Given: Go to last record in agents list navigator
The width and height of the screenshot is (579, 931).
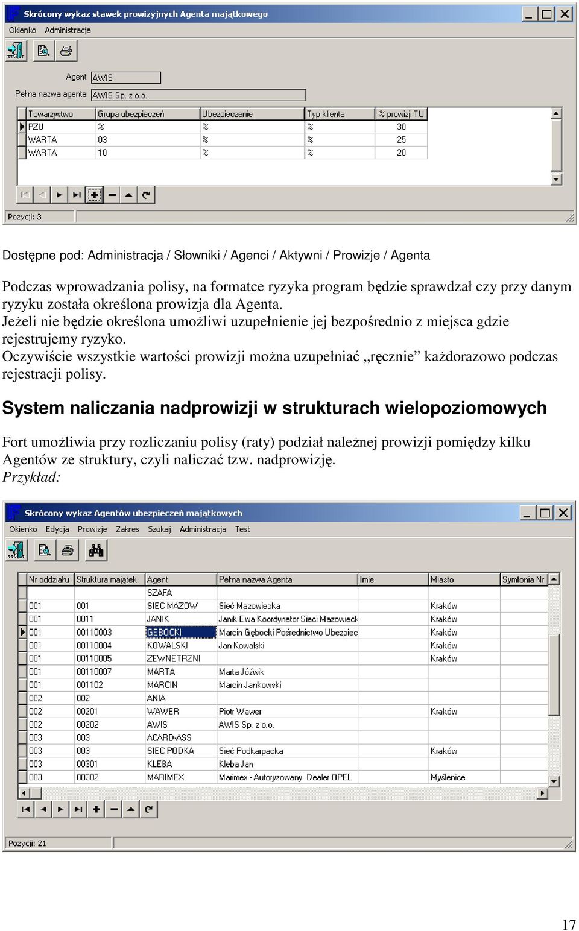Looking at the screenshot, I should click(x=78, y=809).
